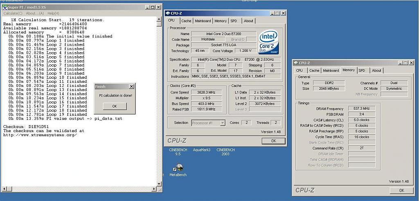The image size is (419, 201).
Task: Click the Rated FSB value 1611.9 MHz
Action: [207, 109]
